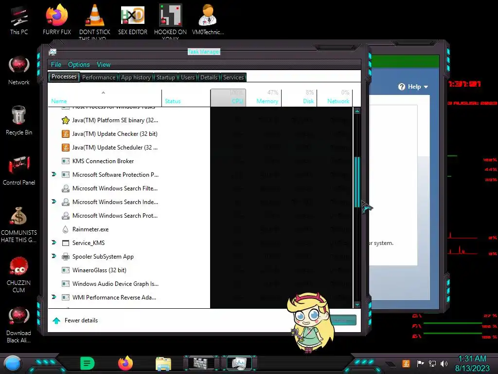The image size is (498, 374).
Task: Open the FURRY FUX Firefox desktop shortcut
Action: tap(57, 19)
